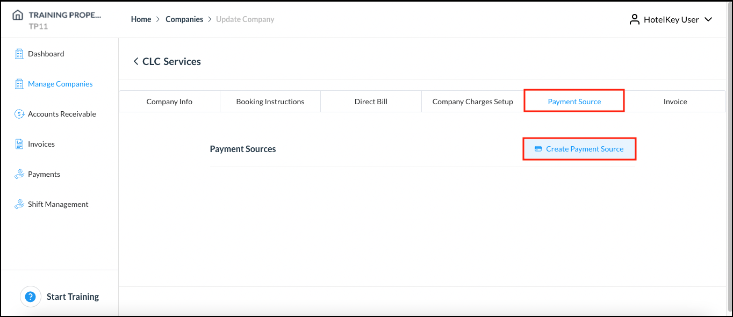This screenshot has height=317, width=733.
Task: Open the Booking Instructions tab
Action: click(x=270, y=101)
